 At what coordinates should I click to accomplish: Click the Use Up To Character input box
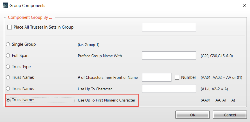[x=169, y=89]
